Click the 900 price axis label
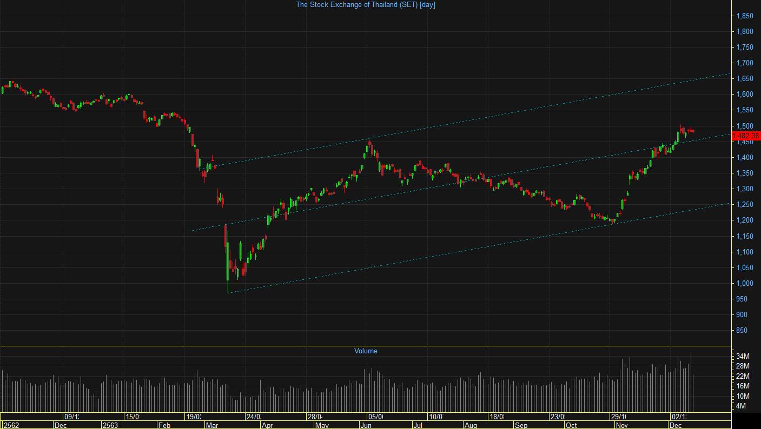Screen dimensions: 761x429 coord(742,315)
